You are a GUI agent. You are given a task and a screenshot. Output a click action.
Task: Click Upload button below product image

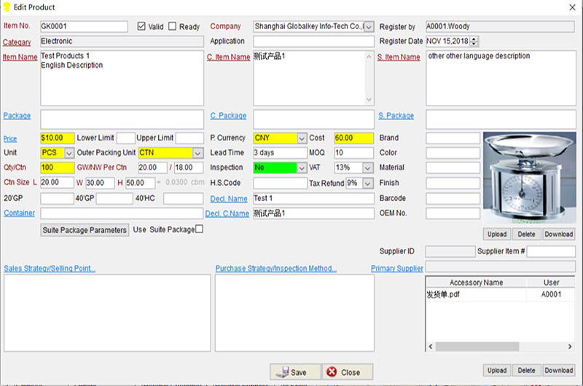[497, 235]
